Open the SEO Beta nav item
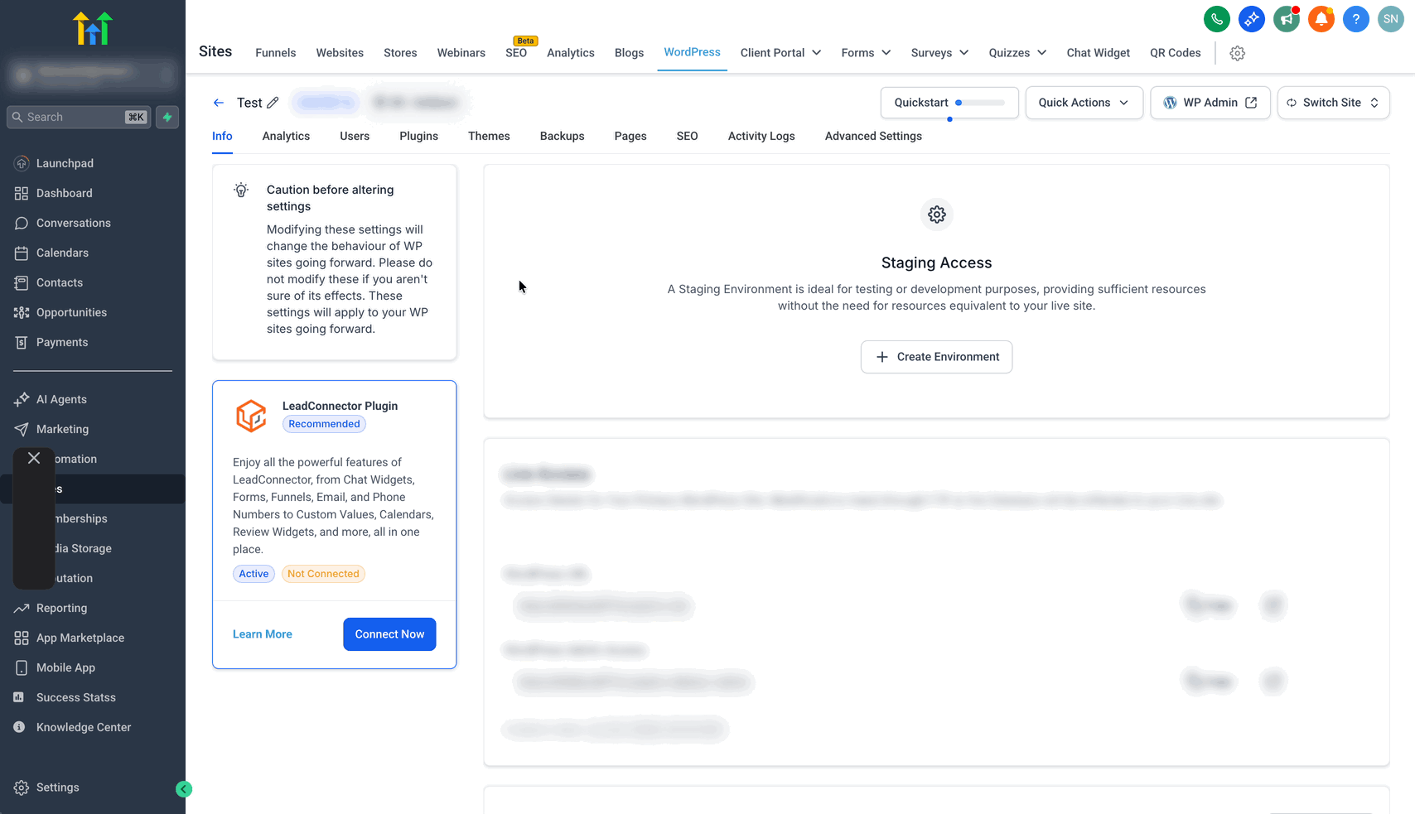 tap(516, 53)
